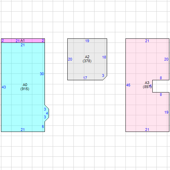This screenshot has height=170, width=170.
Task: Click the 3 dimension at A2's chamfered corner
Action: [x=103, y=75]
